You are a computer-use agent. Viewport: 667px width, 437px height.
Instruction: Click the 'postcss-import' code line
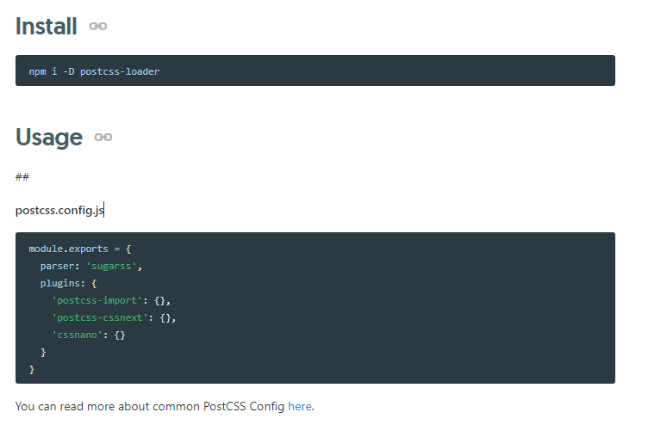pos(111,301)
